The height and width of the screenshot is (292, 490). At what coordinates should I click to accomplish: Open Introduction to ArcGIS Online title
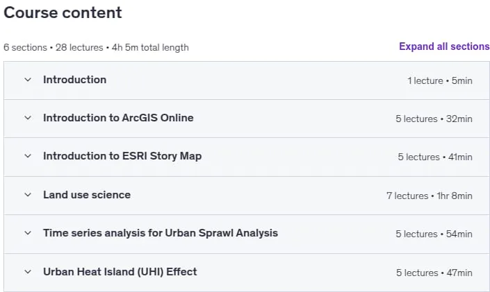tap(118, 118)
